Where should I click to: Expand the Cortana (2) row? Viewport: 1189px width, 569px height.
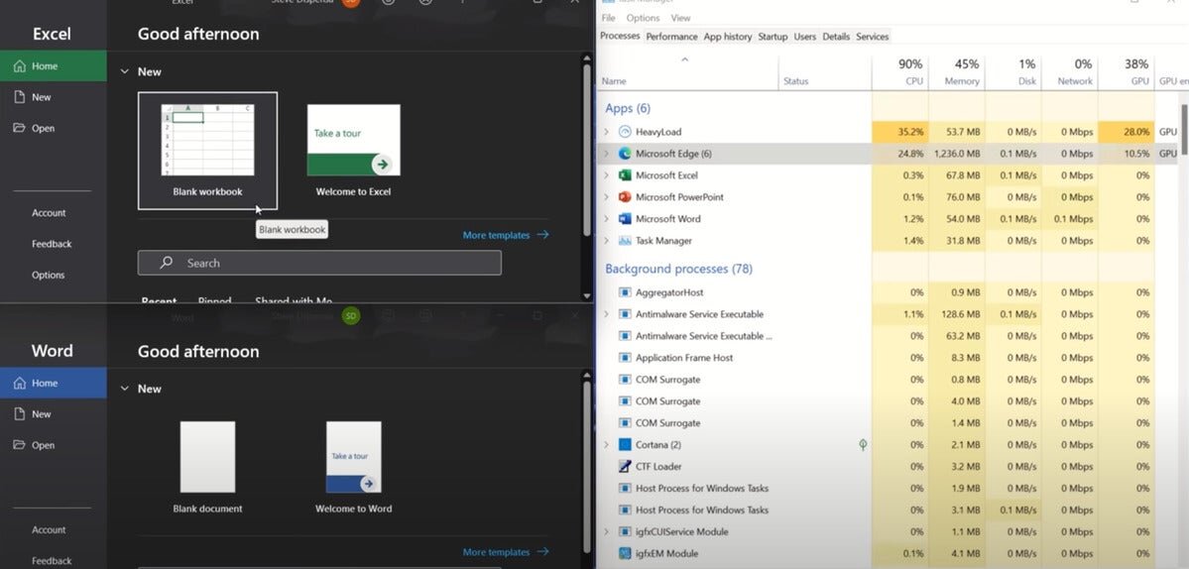pos(606,445)
